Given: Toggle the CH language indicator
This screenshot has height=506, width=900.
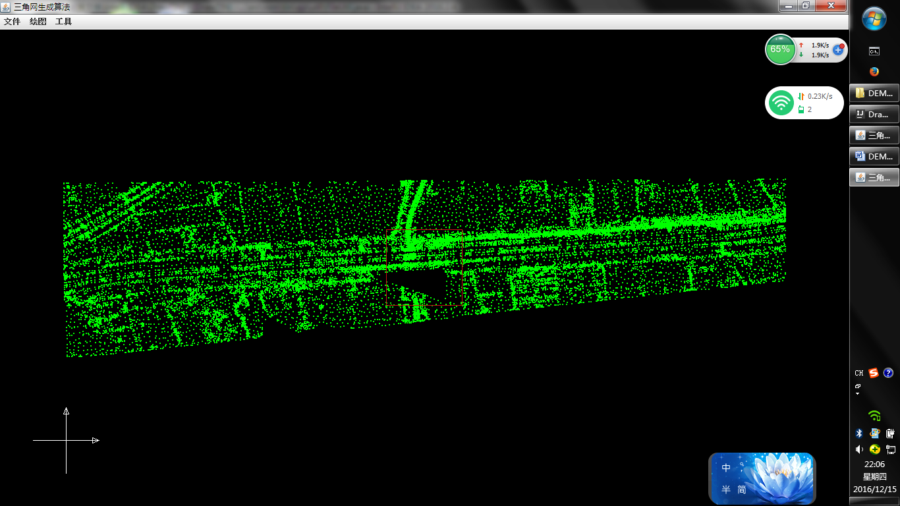Looking at the screenshot, I should coord(859,373).
